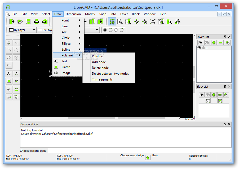Click the Zoom out icon

pos(145,21)
